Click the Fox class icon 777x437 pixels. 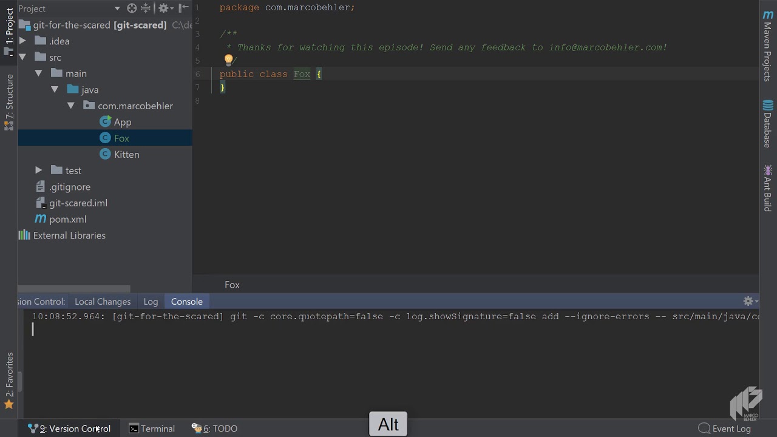pyautogui.click(x=105, y=138)
